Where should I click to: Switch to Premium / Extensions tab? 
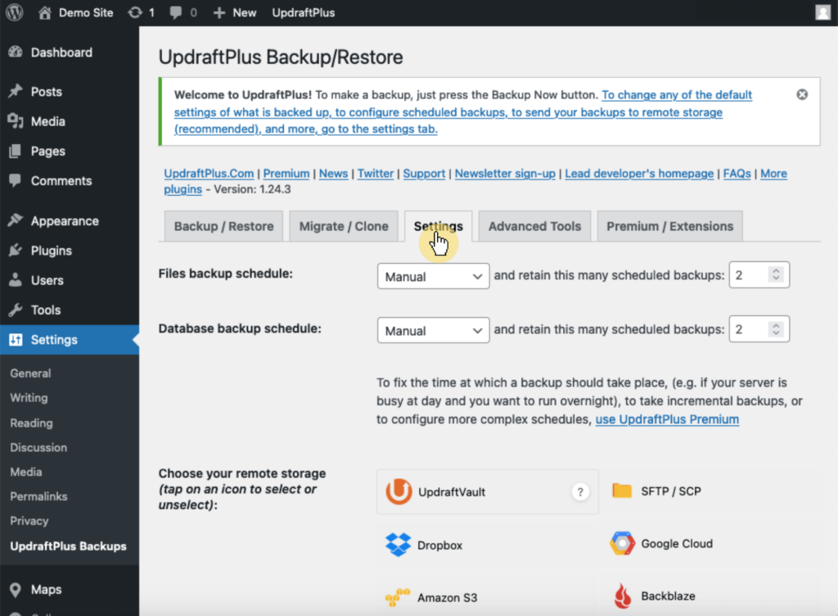(669, 226)
